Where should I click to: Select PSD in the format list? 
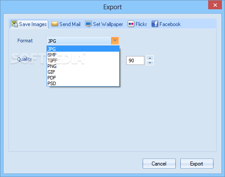(83, 83)
